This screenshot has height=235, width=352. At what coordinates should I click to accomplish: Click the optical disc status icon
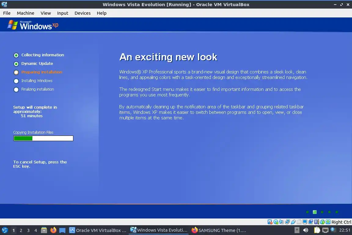coord(276,222)
